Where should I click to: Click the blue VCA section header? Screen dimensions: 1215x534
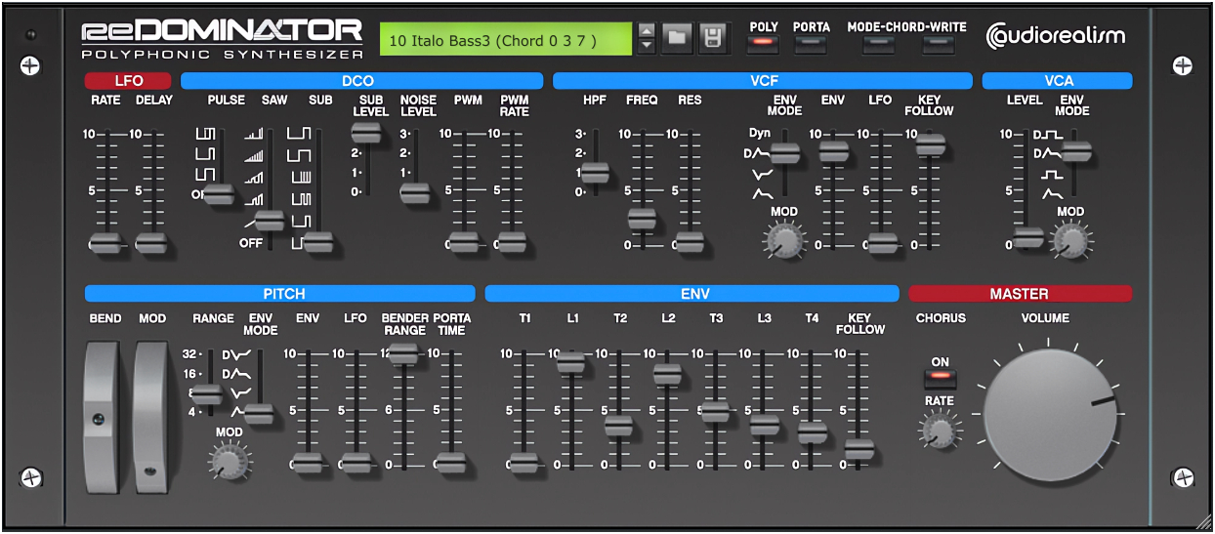[x=1058, y=81]
